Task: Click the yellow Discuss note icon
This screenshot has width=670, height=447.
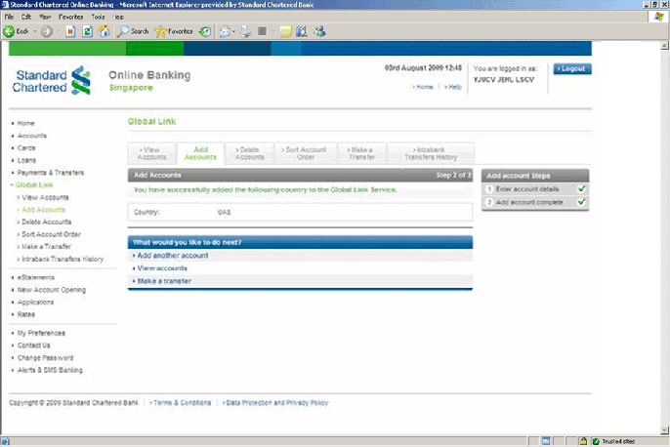Action: [x=285, y=31]
